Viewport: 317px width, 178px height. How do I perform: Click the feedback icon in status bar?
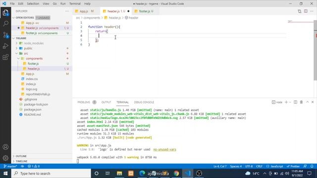(305, 166)
